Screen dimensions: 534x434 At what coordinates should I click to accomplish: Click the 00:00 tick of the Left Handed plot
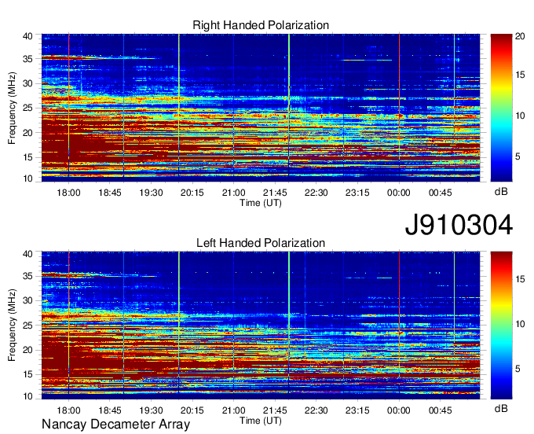398,410
